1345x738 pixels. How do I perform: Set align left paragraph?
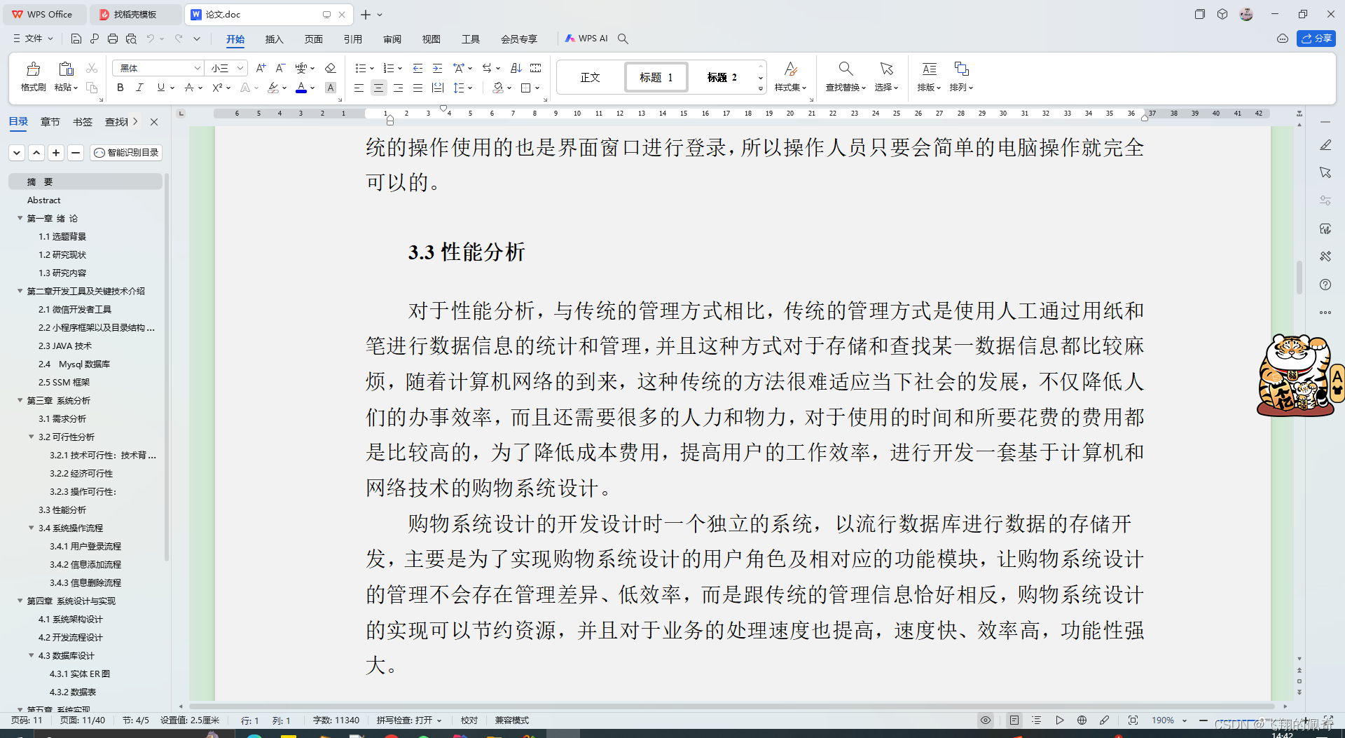point(359,88)
